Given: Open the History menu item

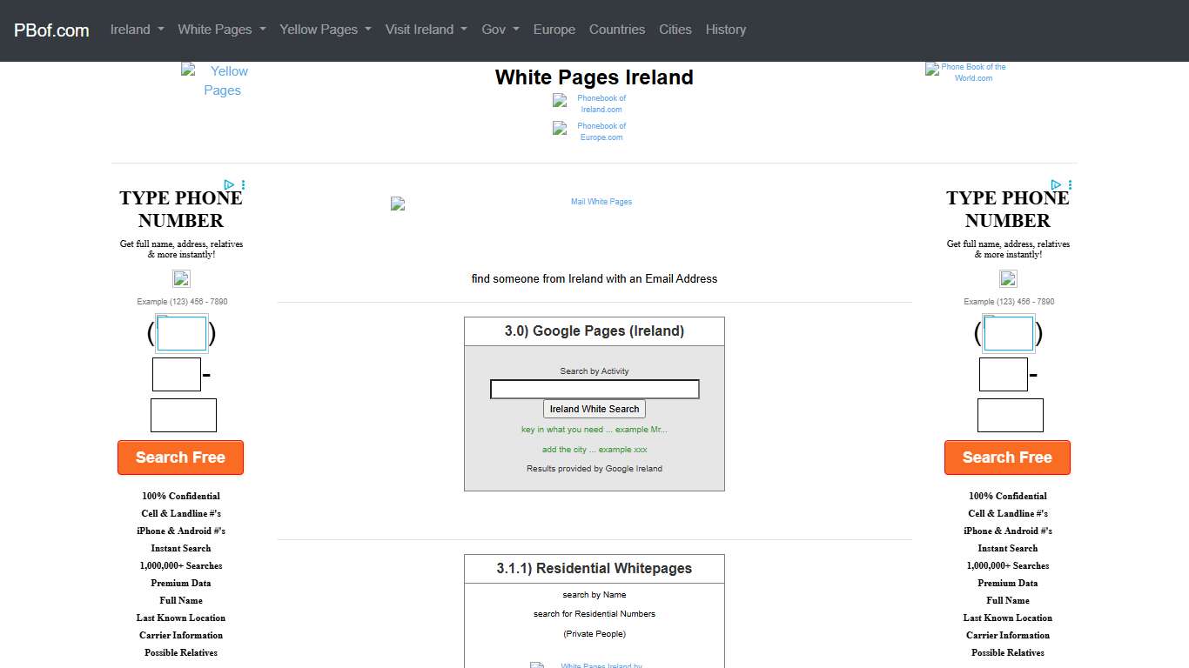Looking at the screenshot, I should (726, 30).
